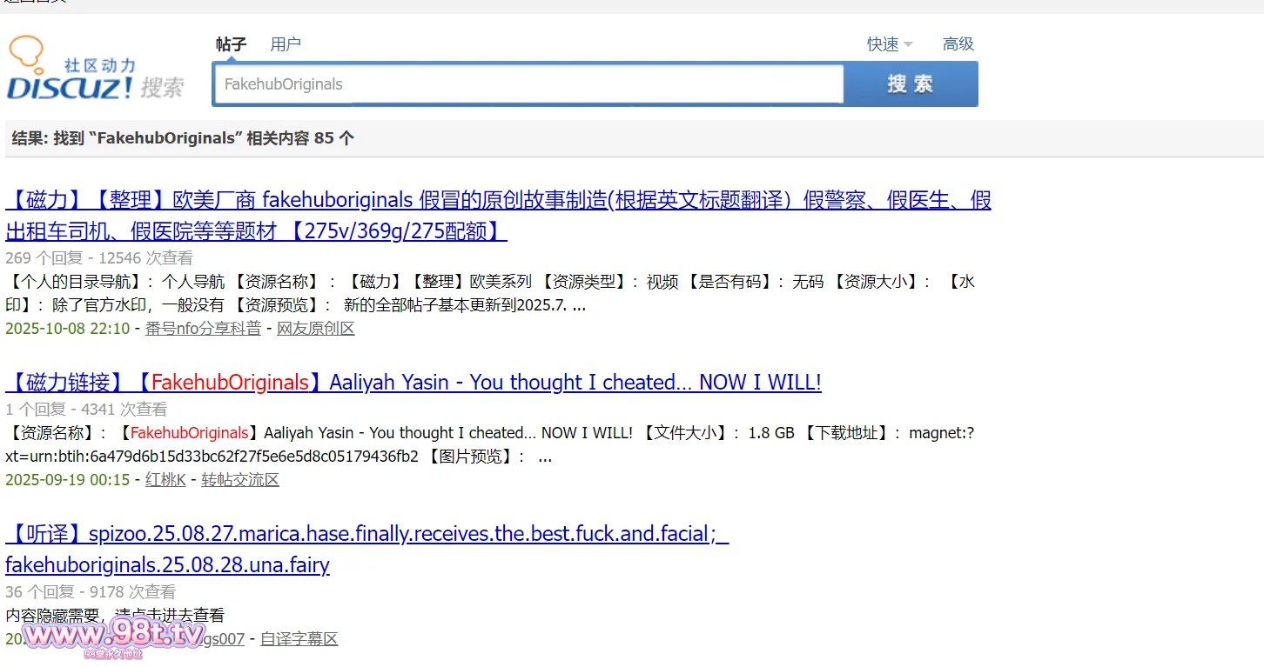Viewport: 1264px width, 667px height.
Task: View author 番号nfo分享科普's profile
Action: point(202,329)
